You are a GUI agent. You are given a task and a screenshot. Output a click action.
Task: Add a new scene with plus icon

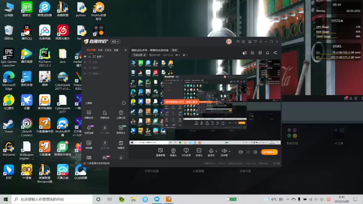point(126,50)
